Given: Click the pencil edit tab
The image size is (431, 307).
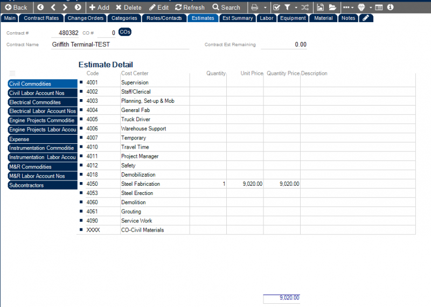Looking at the screenshot, I should pyautogui.click(x=366, y=18).
